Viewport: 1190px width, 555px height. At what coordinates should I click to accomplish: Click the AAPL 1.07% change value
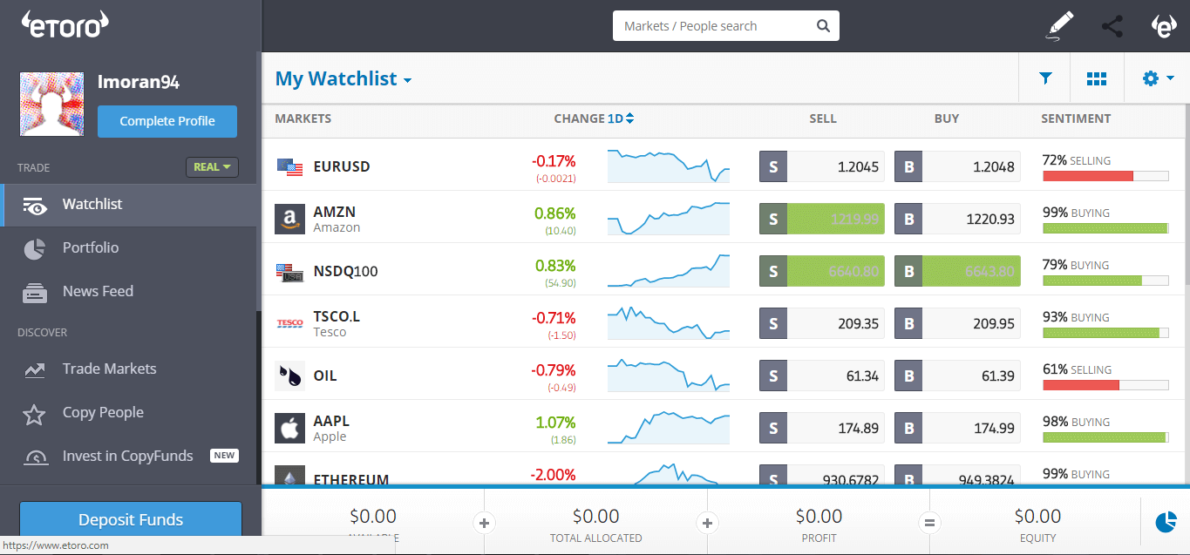[x=554, y=423]
